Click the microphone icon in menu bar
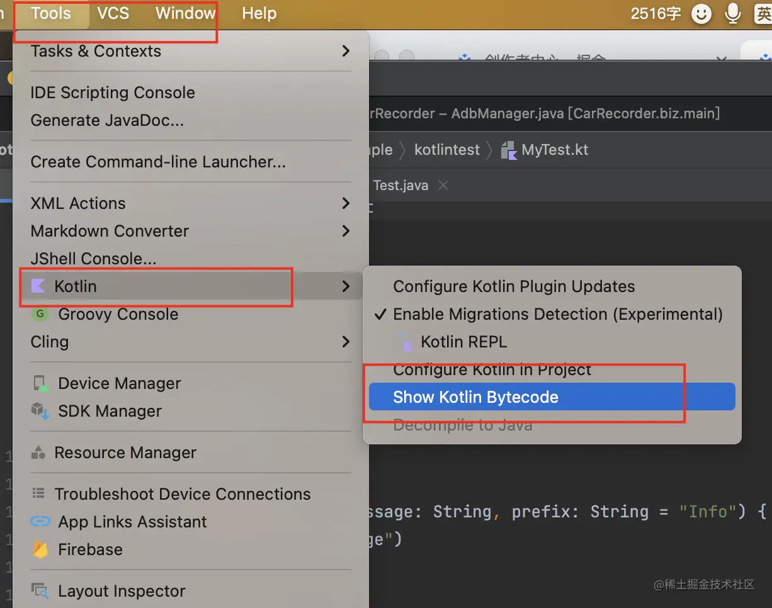 (733, 13)
